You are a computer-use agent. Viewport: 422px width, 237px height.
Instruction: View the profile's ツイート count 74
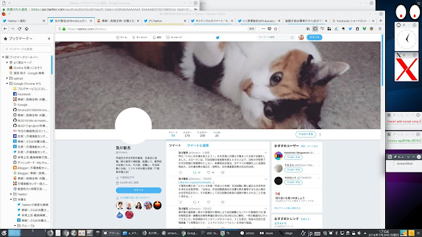(173, 134)
